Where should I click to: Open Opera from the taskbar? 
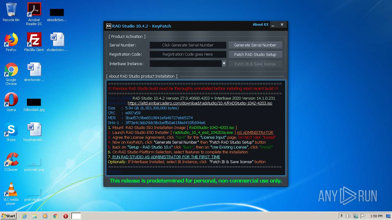(x=66, y=216)
